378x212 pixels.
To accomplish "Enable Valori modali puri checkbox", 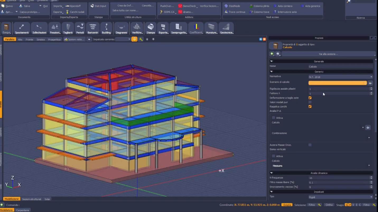I will pyautogui.click(x=310, y=102).
